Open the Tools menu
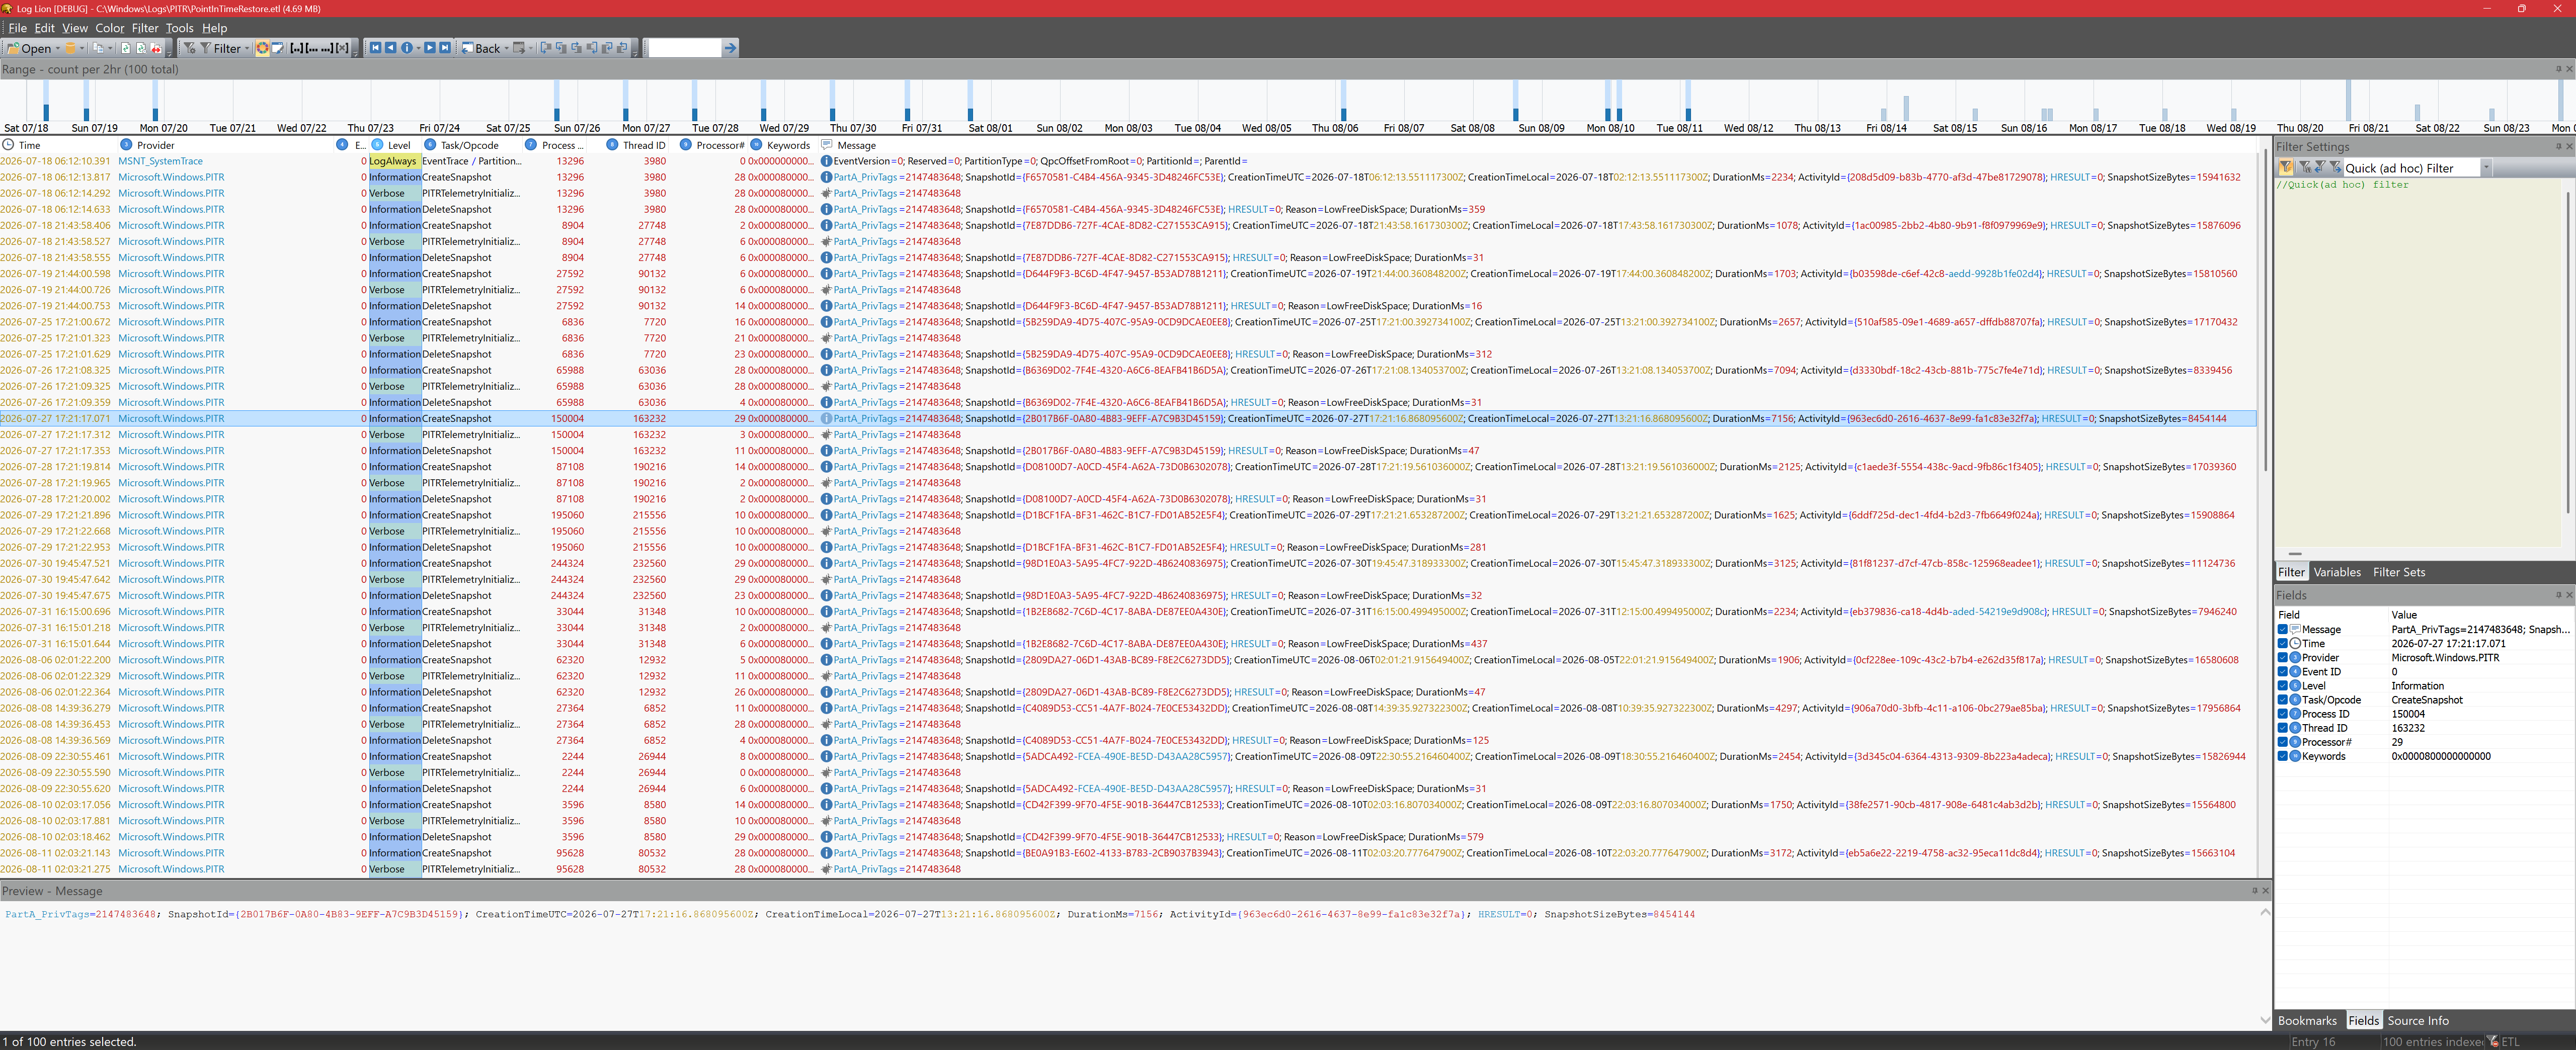2576x1050 pixels. [179, 28]
